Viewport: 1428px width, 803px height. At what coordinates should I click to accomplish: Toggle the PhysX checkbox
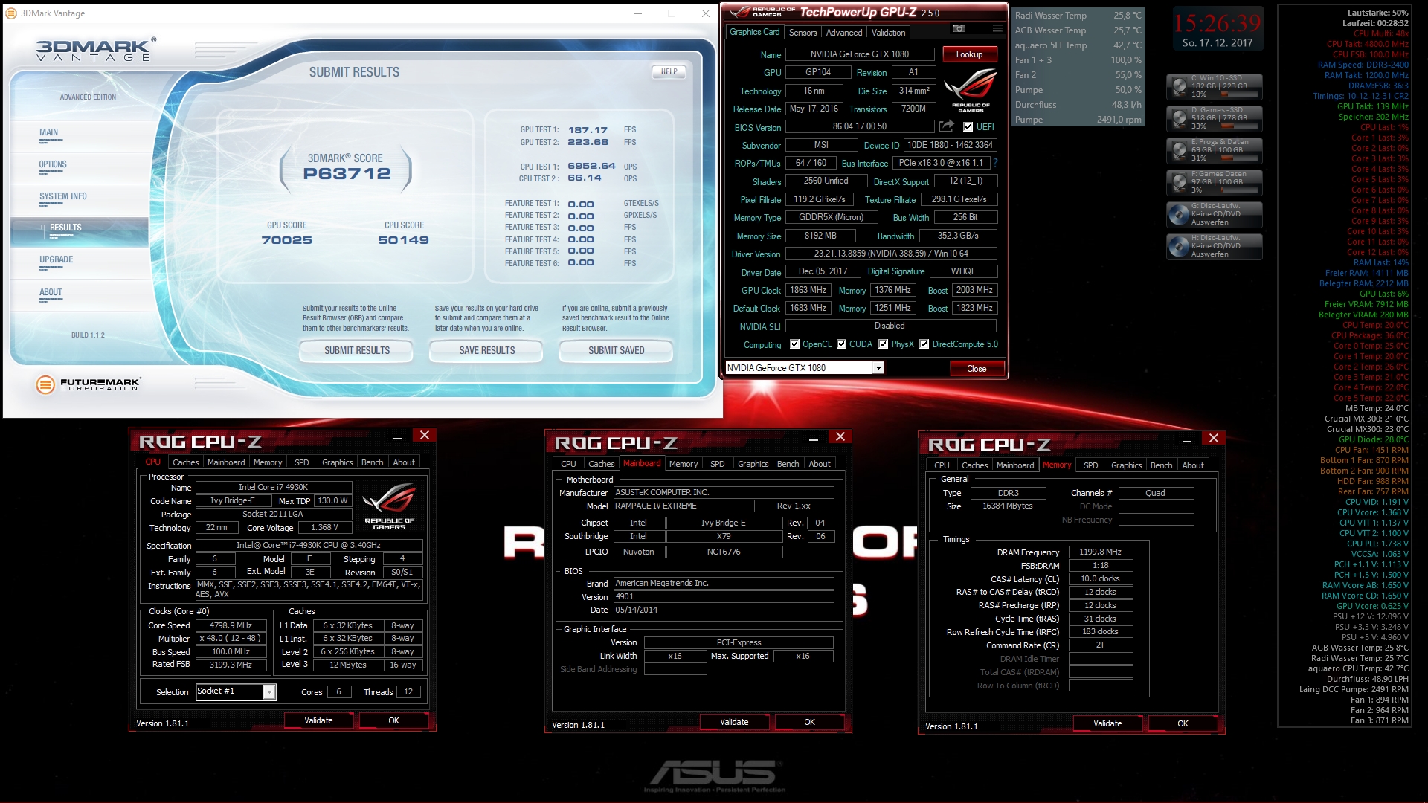(x=884, y=344)
